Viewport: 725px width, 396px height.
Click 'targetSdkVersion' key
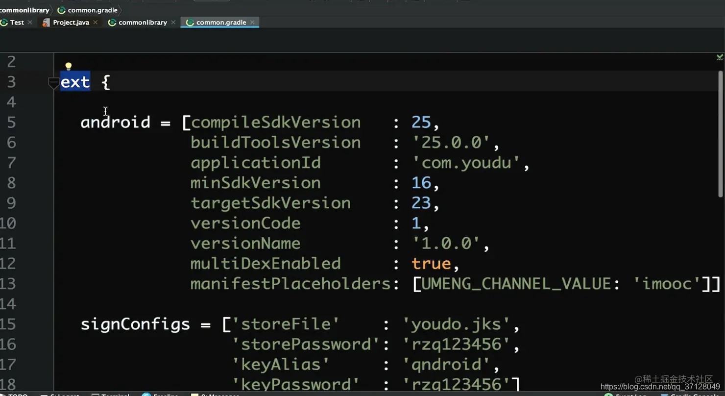click(x=271, y=203)
